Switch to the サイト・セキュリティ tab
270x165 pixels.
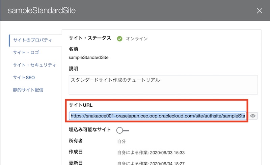tap(34, 65)
